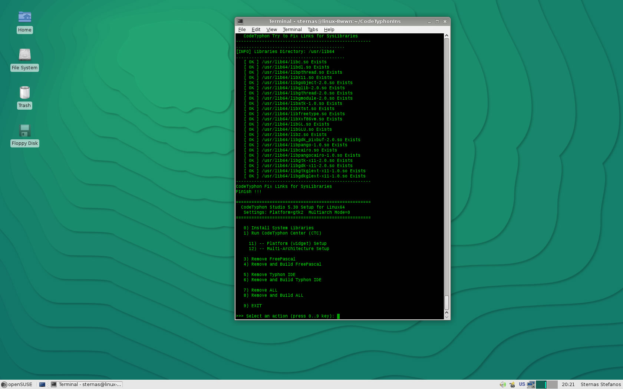Click the terminal scrollbar down arrow
The width and height of the screenshot is (623, 389).
point(447,317)
